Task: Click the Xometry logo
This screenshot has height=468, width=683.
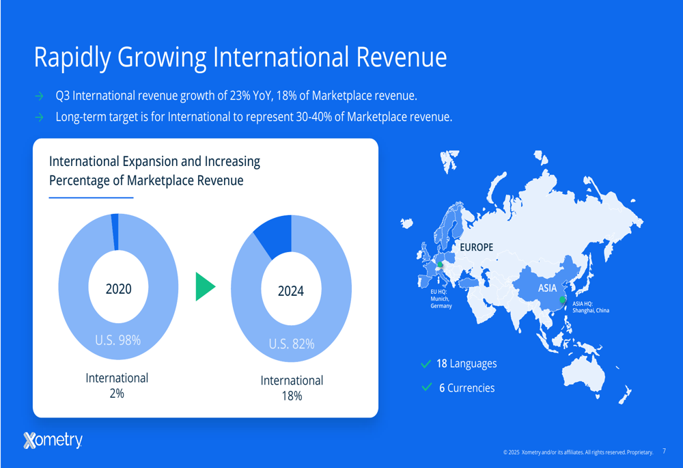Action: click(53, 441)
